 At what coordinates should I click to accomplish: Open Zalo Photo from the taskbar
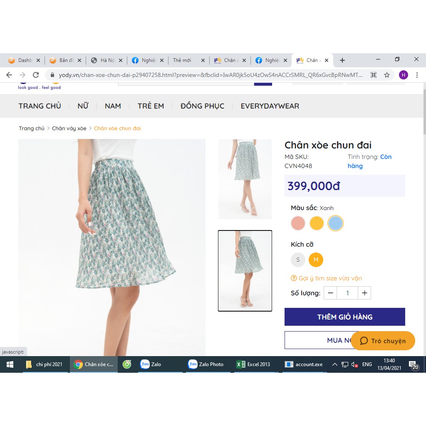pyautogui.click(x=206, y=364)
